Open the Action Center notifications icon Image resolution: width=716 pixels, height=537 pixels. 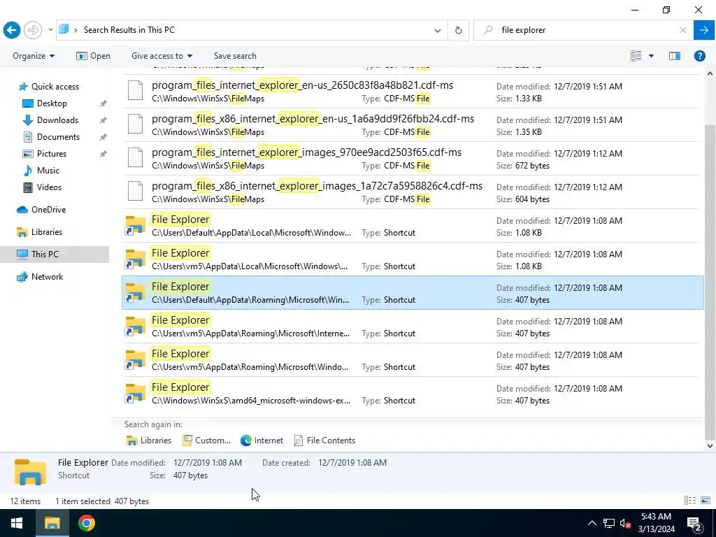tap(694, 523)
